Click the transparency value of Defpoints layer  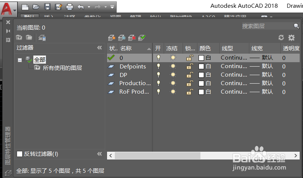click(284, 67)
